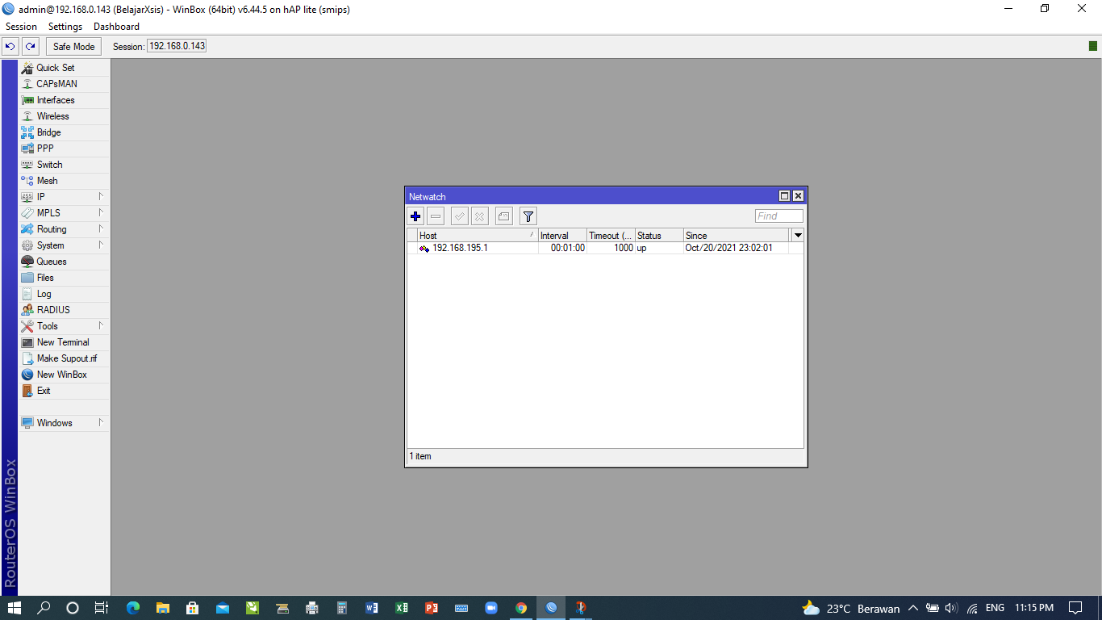
Task: Open Quick Set in sidebar
Action: click(64, 68)
